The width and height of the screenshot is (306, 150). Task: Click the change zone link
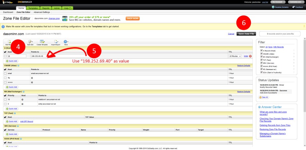[x=54, y=19]
